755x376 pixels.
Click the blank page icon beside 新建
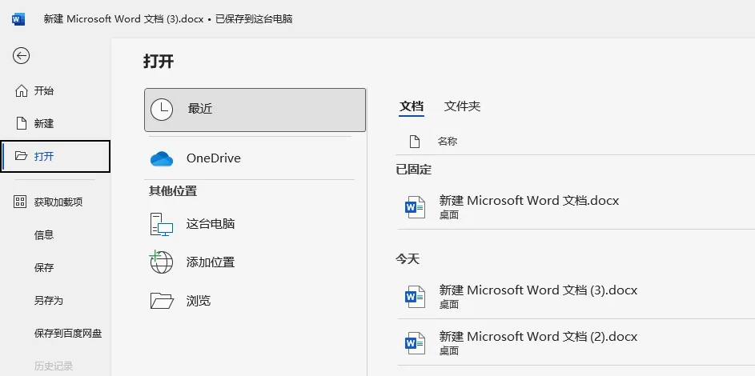tap(22, 123)
